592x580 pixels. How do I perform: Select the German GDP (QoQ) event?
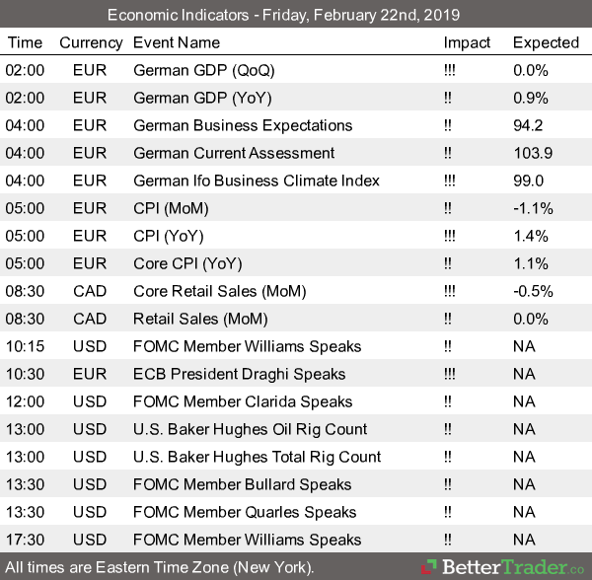click(x=204, y=70)
